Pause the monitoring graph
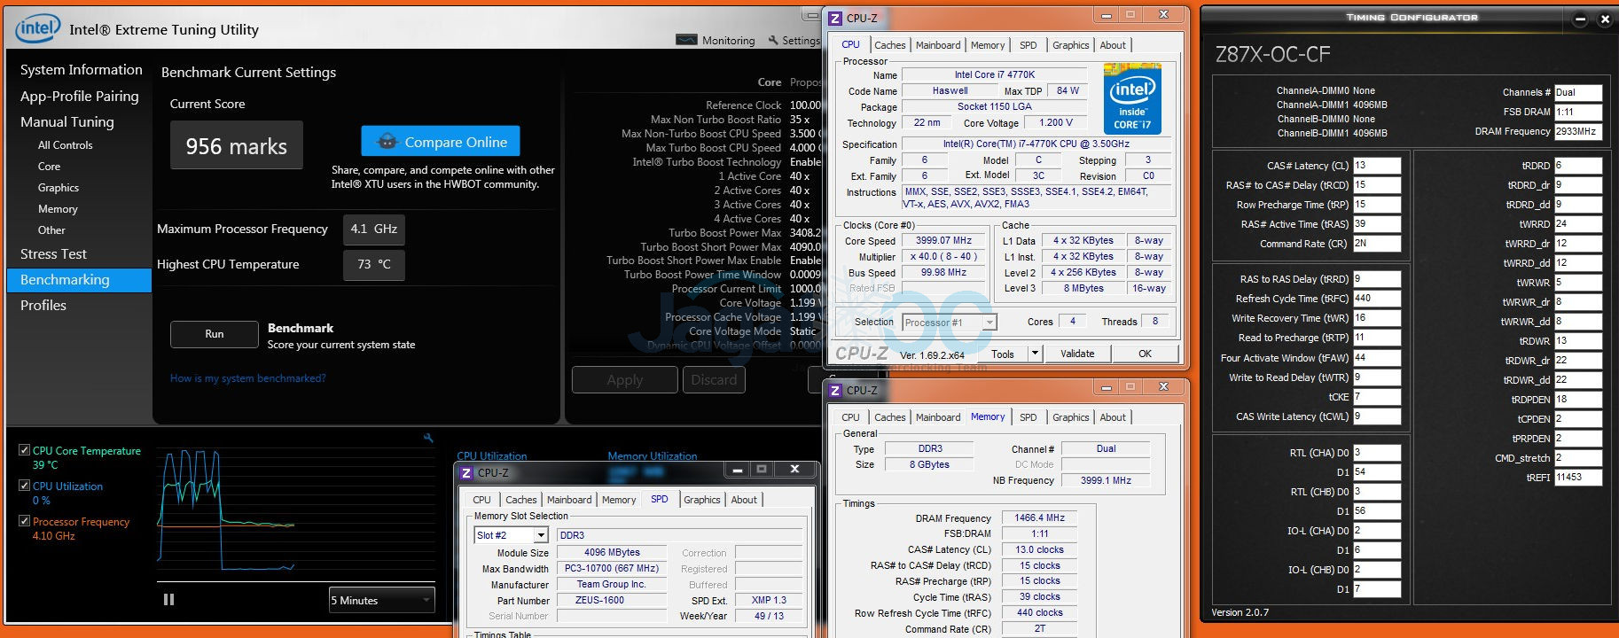The width and height of the screenshot is (1619, 638). pos(168,600)
